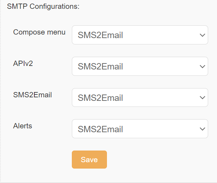Expand the Alerts SMTP dropdown
The width and height of the screenshot is (217, 183).
point(140,129)
